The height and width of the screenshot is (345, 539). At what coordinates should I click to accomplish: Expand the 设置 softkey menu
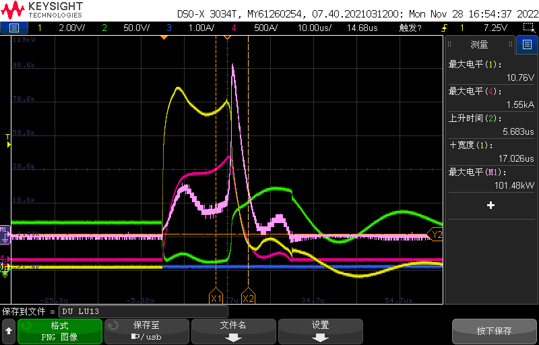tap(321, 331)
